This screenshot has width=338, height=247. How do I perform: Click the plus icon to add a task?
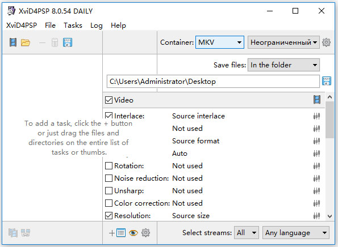pyautogui.click(x=112, y=233)
